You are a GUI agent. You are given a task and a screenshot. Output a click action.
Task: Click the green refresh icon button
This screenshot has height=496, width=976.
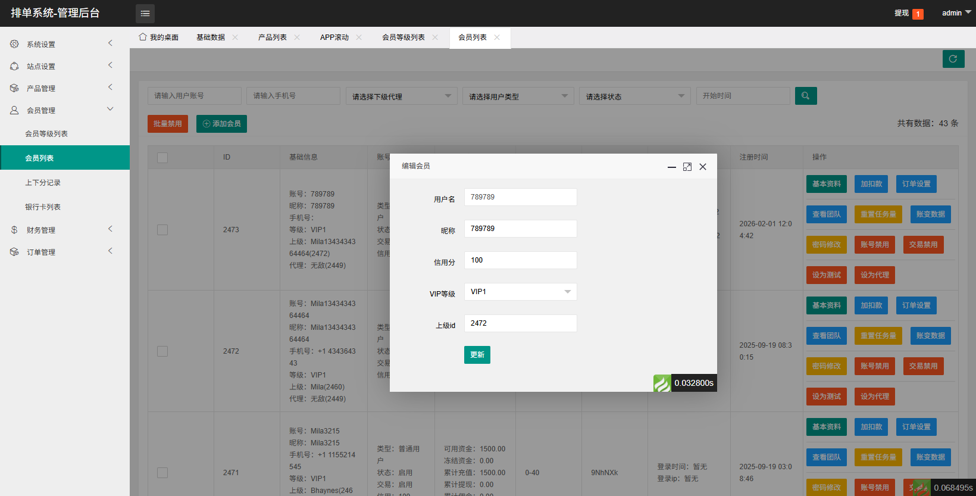[953, 59]
